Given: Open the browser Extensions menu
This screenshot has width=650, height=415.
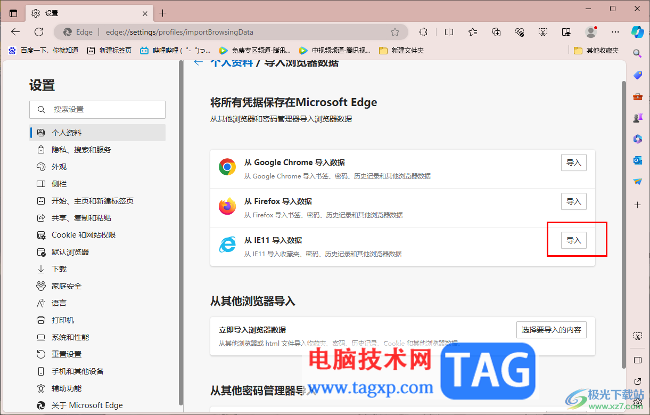Looking at the screenshot, I should [x=423, y=32].
